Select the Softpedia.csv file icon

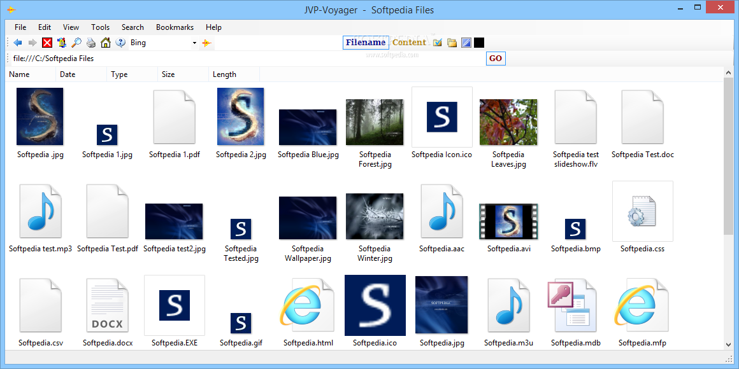click(x=41, y=305)
